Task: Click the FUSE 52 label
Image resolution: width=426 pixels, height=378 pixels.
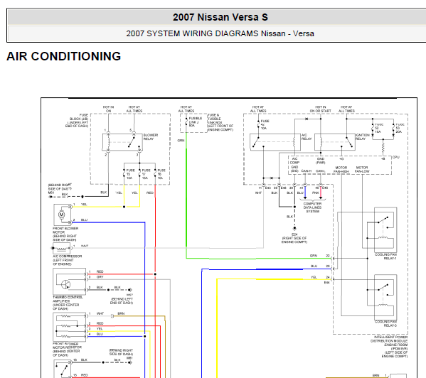Action: click(378, 128)
